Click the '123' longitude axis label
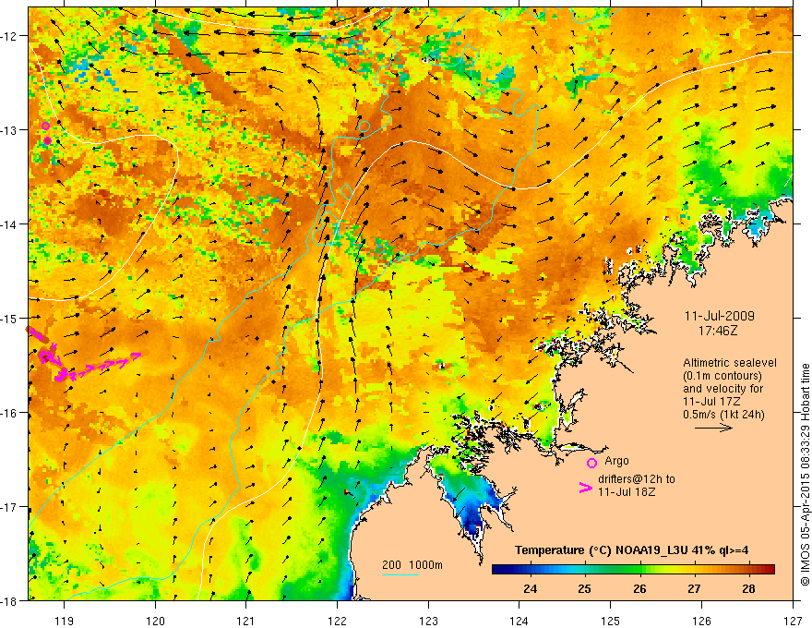This screenshot has width=812, height=628. (x=428, y=621)
